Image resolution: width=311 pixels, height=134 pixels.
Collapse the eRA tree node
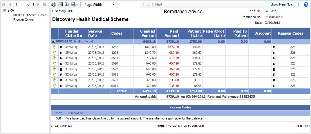(4, 10)
